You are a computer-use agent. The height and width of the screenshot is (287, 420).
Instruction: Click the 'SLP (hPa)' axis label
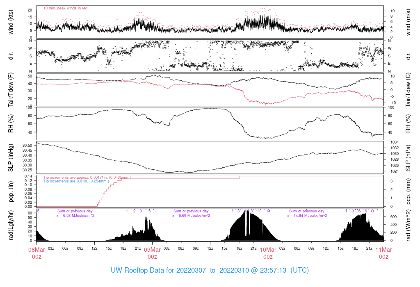click(x=408, y=158)
